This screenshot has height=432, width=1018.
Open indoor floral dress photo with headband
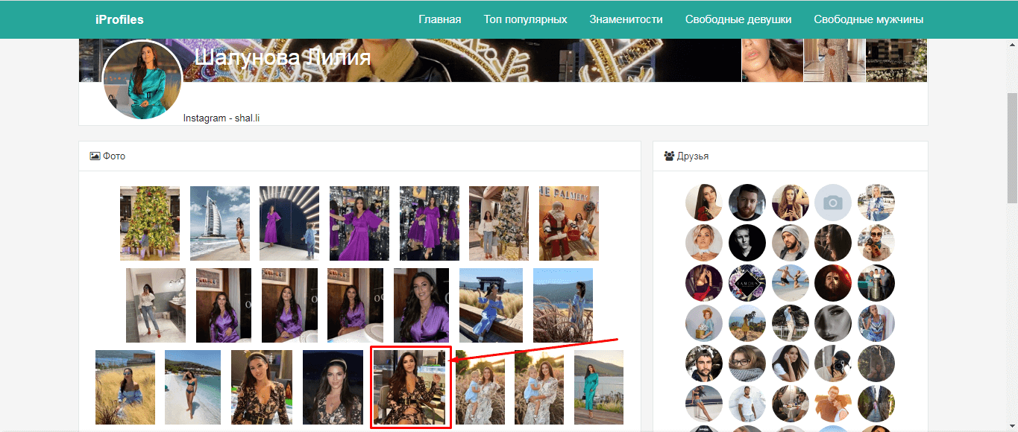[x=262, y=387]
